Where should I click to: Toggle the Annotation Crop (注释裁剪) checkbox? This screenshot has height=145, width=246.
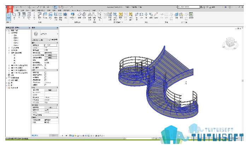(x=46, y=77)
